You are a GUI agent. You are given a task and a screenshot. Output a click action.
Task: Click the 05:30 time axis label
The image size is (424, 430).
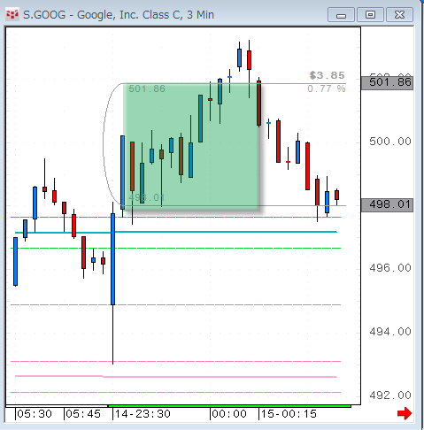pyautogui.click(x=35, y=414)
